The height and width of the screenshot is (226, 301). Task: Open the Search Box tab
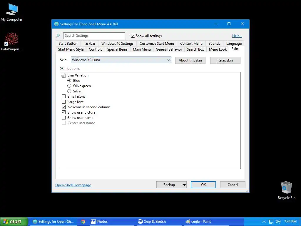tap(195, 49)
